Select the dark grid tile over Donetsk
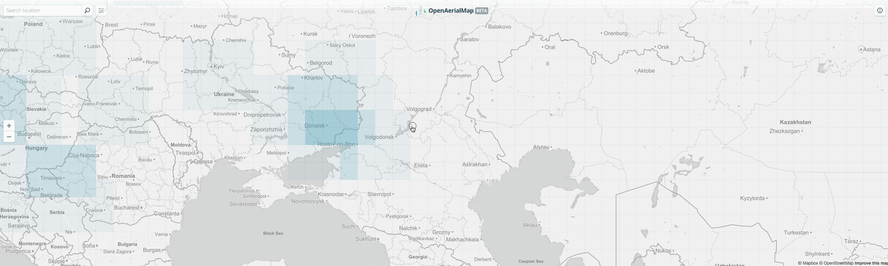888x266 pixels. tap(331, 127)
